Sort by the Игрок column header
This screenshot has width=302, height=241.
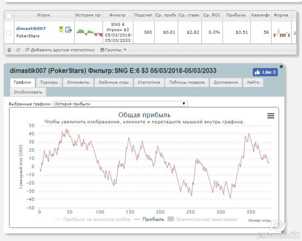tap(44, 15)
